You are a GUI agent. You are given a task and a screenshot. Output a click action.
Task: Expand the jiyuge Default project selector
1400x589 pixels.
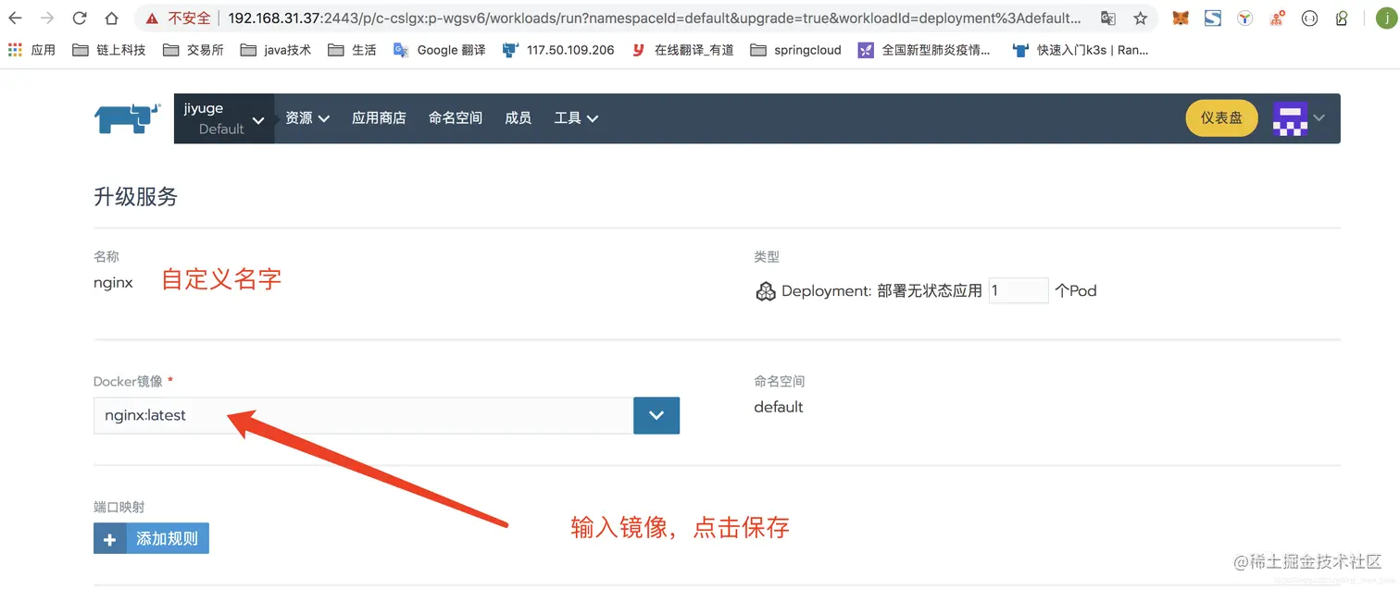click(x=224, y=118)
